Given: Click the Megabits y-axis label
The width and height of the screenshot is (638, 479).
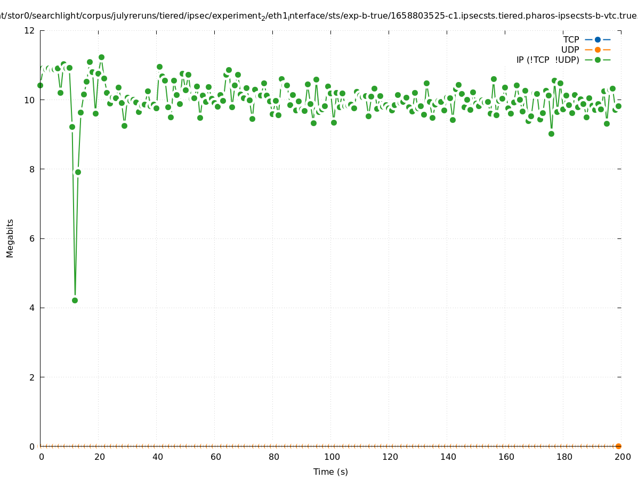Looking at the screenshot, I should point(10,238).
